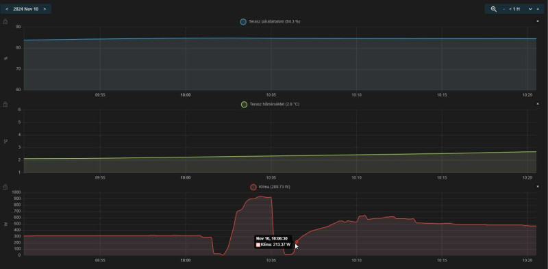Remove the Terasz hőmérséklet chart

(538, 104)
